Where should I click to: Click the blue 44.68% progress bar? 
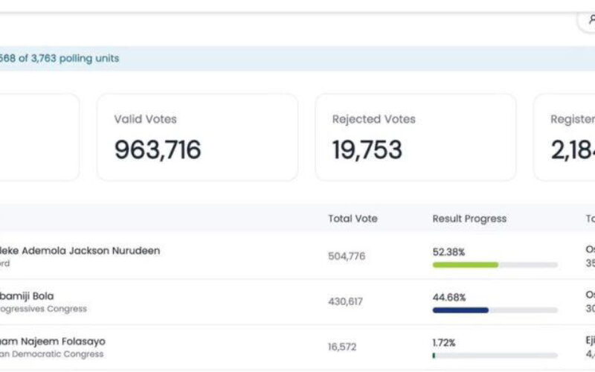(x=495, y=310)
